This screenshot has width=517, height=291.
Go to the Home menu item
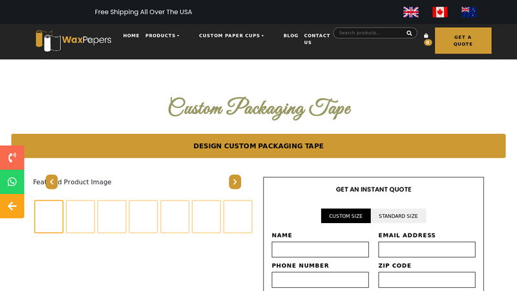131,36
